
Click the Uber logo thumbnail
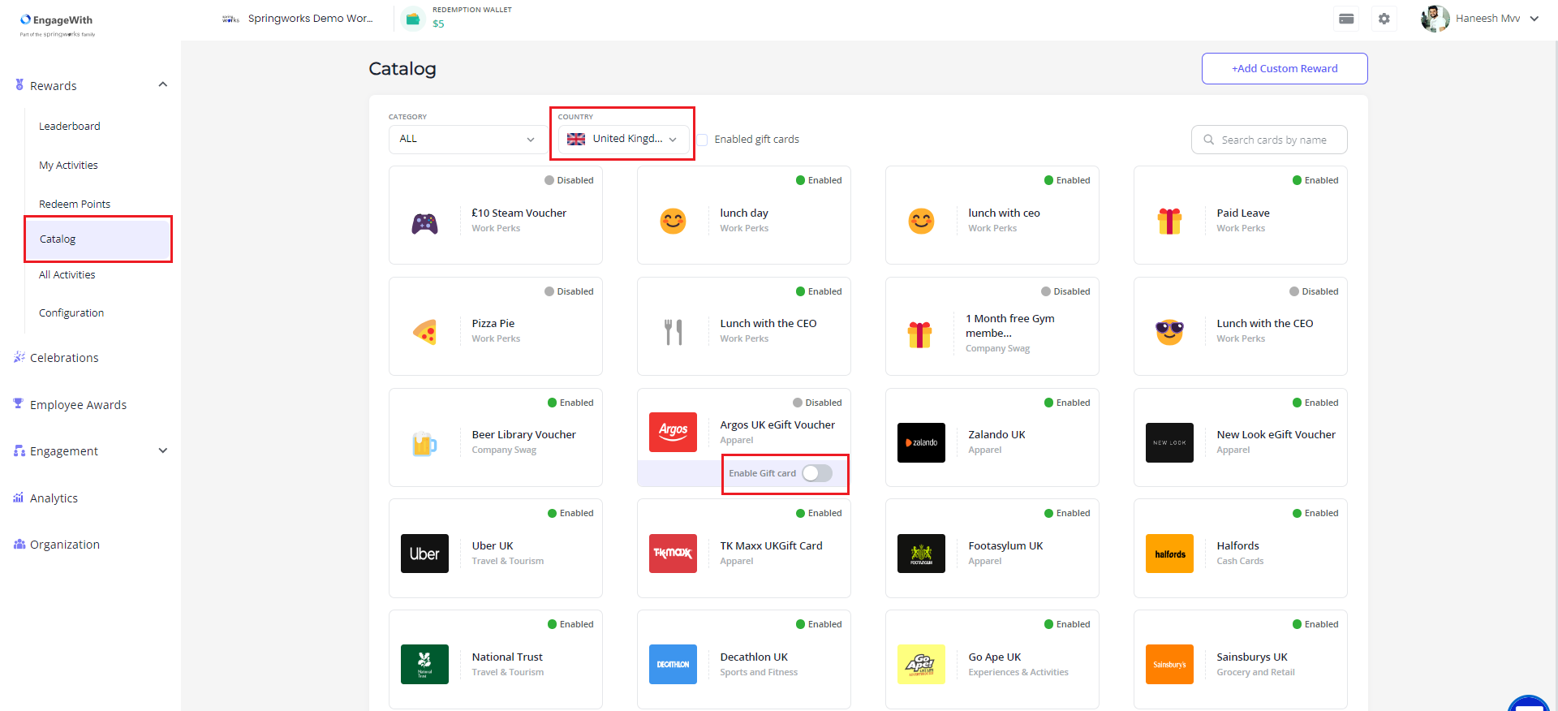424,554
